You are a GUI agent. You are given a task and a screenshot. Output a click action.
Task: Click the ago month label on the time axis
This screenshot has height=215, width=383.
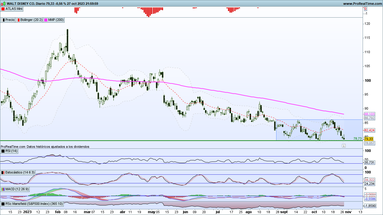coord(248,212)
